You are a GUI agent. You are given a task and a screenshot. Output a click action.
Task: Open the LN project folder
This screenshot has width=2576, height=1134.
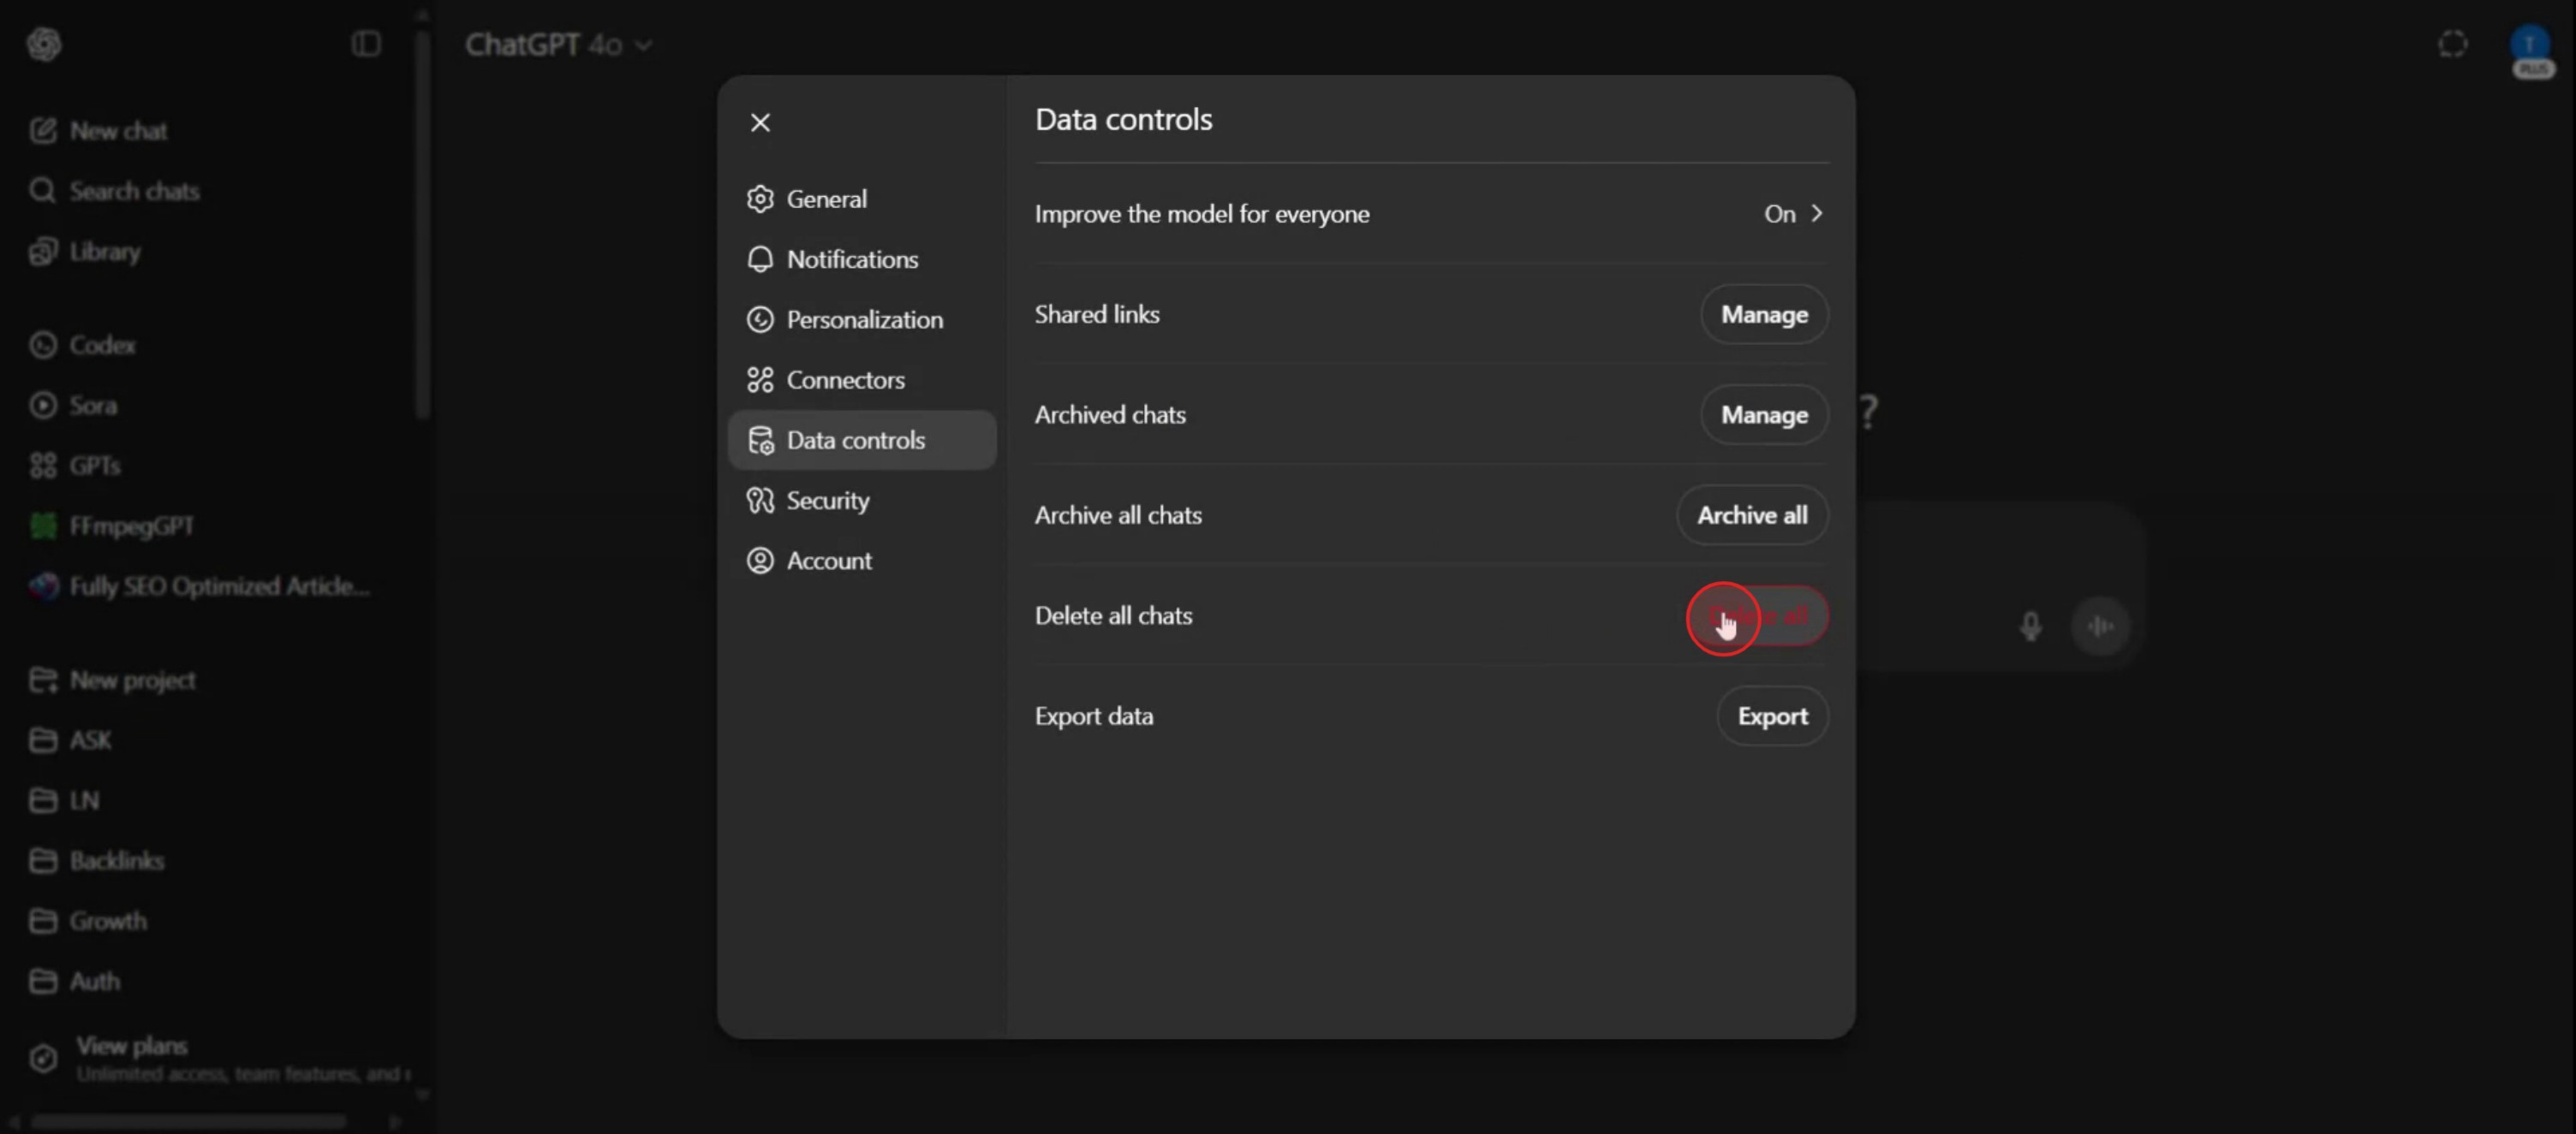pos(210,800)
